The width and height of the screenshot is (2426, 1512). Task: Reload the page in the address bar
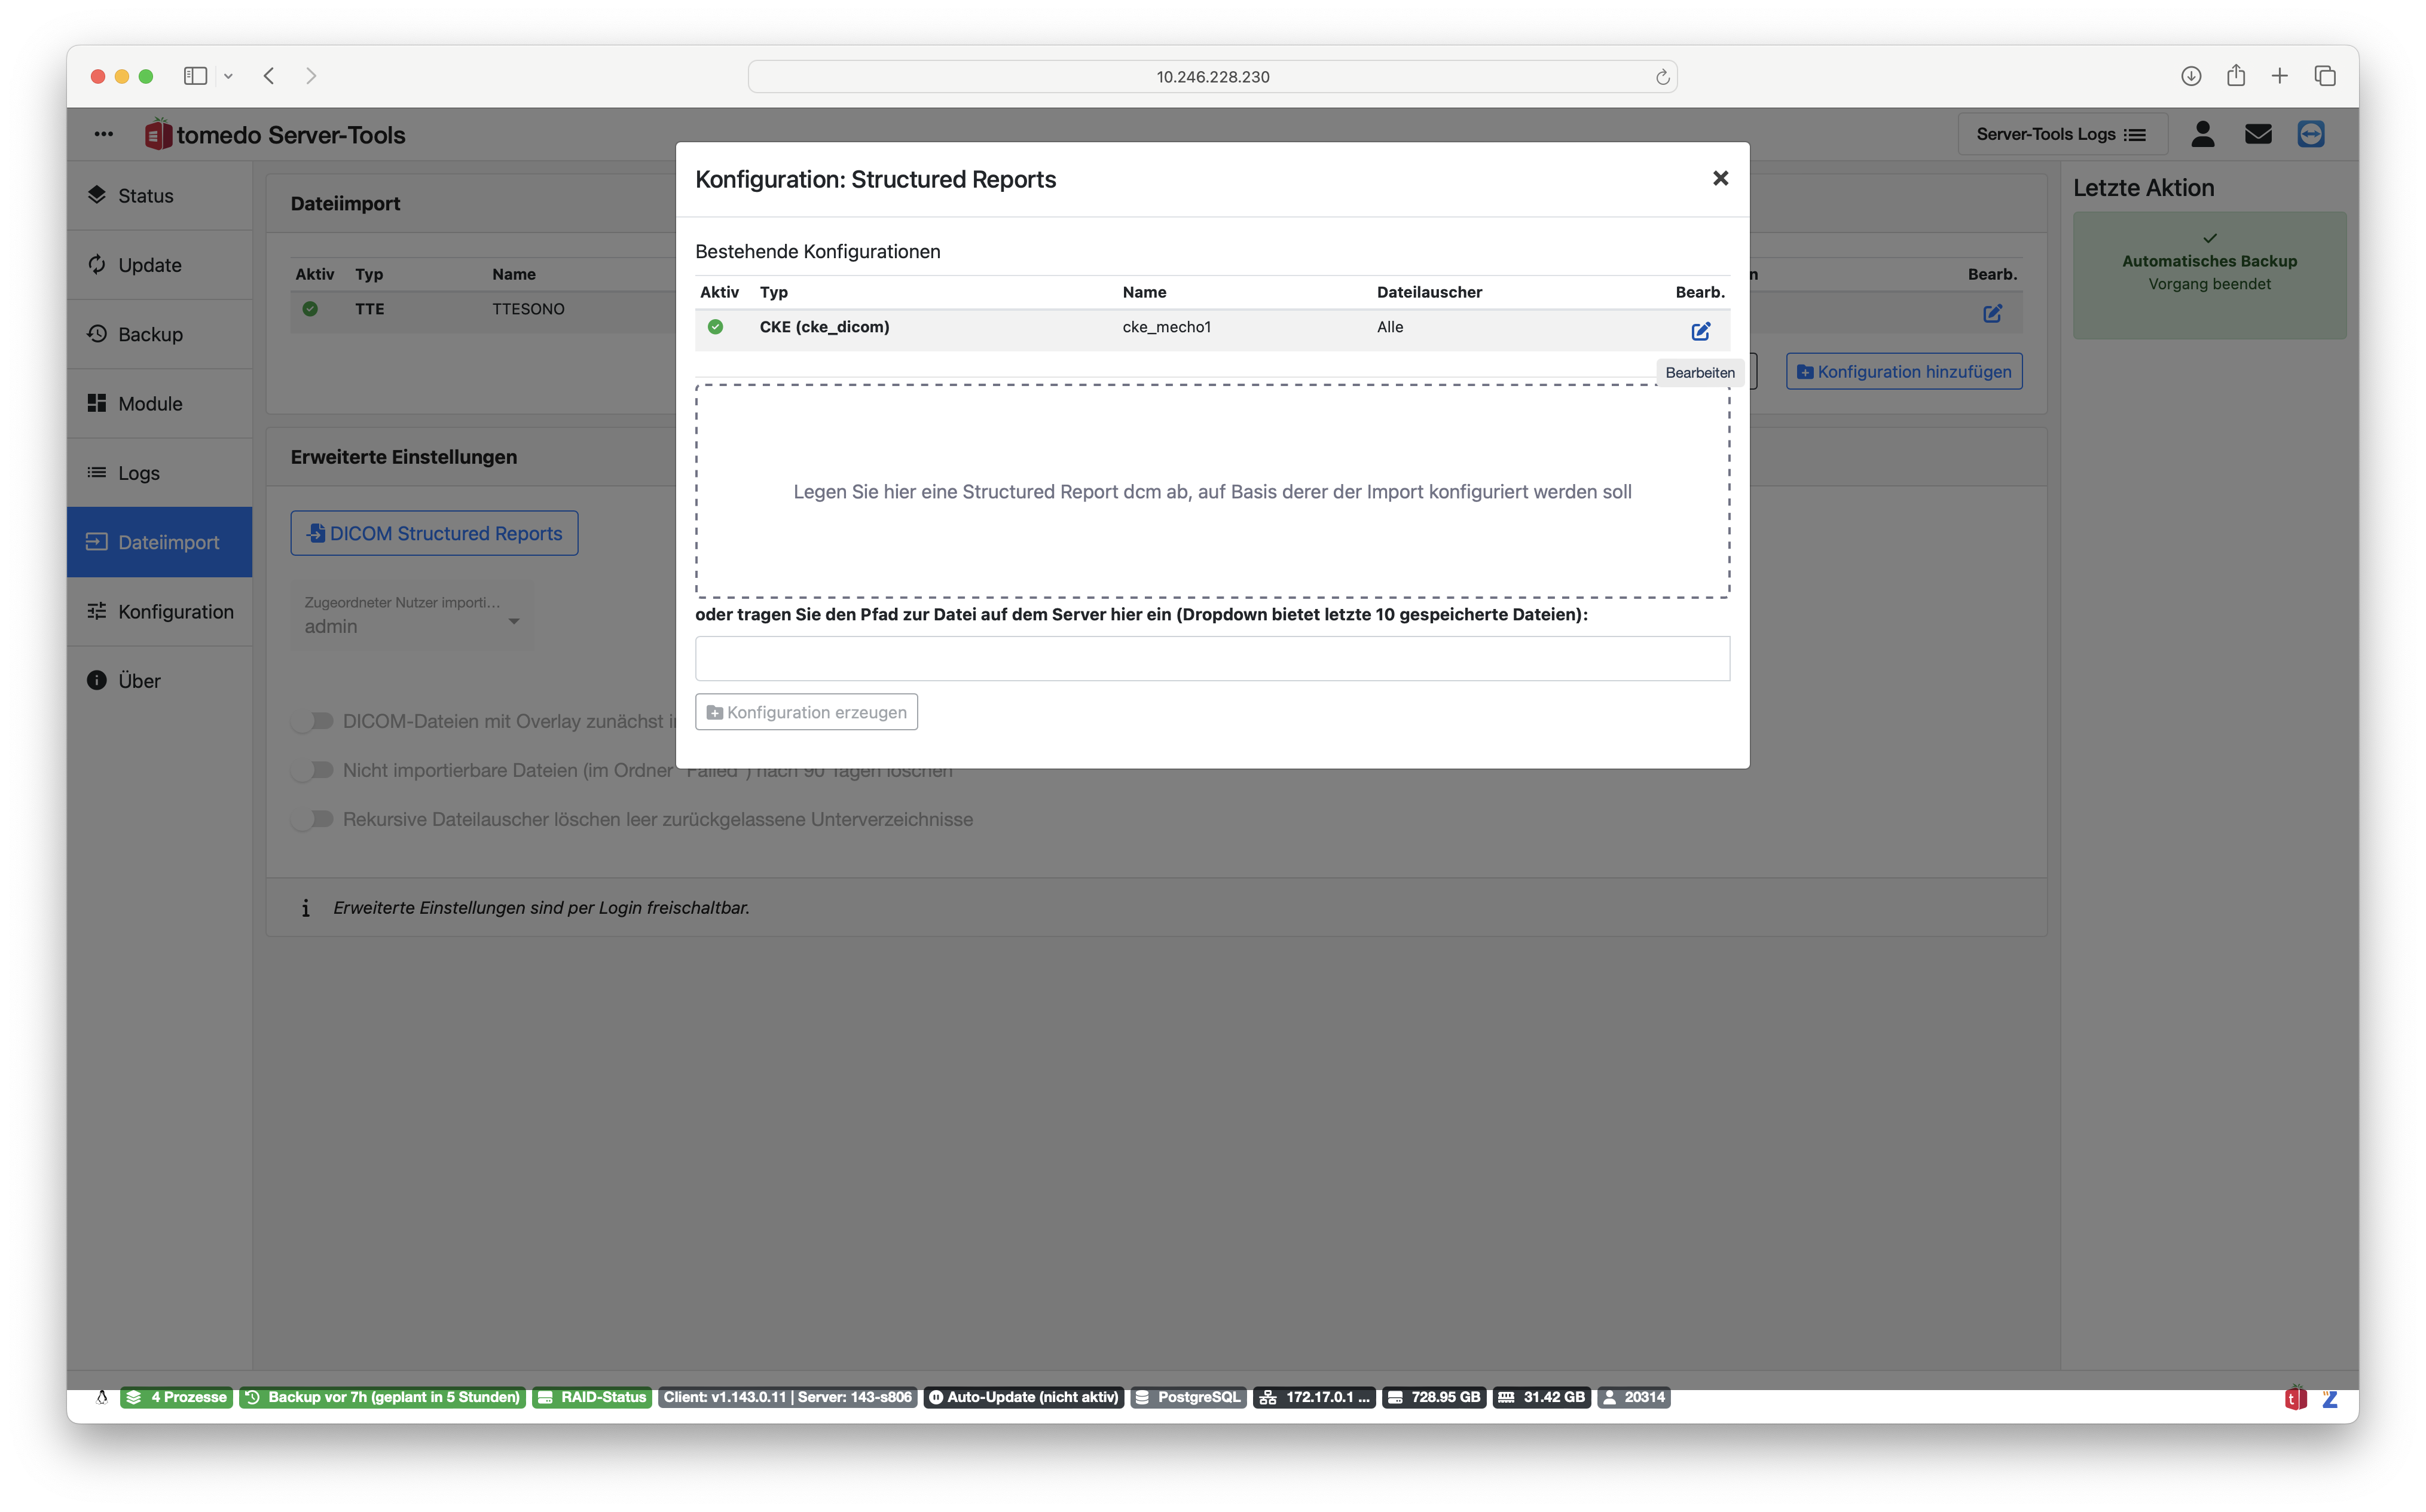1662,77
